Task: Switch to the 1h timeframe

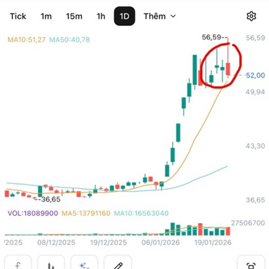Action: tap(101, 17)
